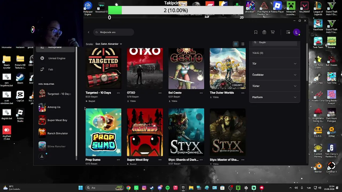
Task: Launch Ranch Simulator from quick launch
Action: (x=55, y=133)
